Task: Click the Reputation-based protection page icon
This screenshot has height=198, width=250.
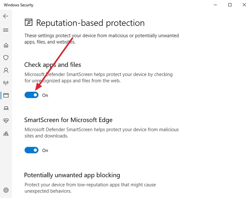Action: click(29, 22)
